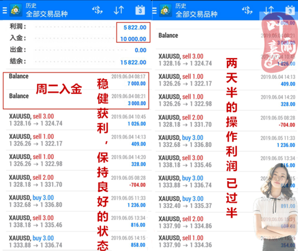This screenshot has height=251, width=298.
Task: Select withdrawal value 0.00
Action: pos(141,50)
